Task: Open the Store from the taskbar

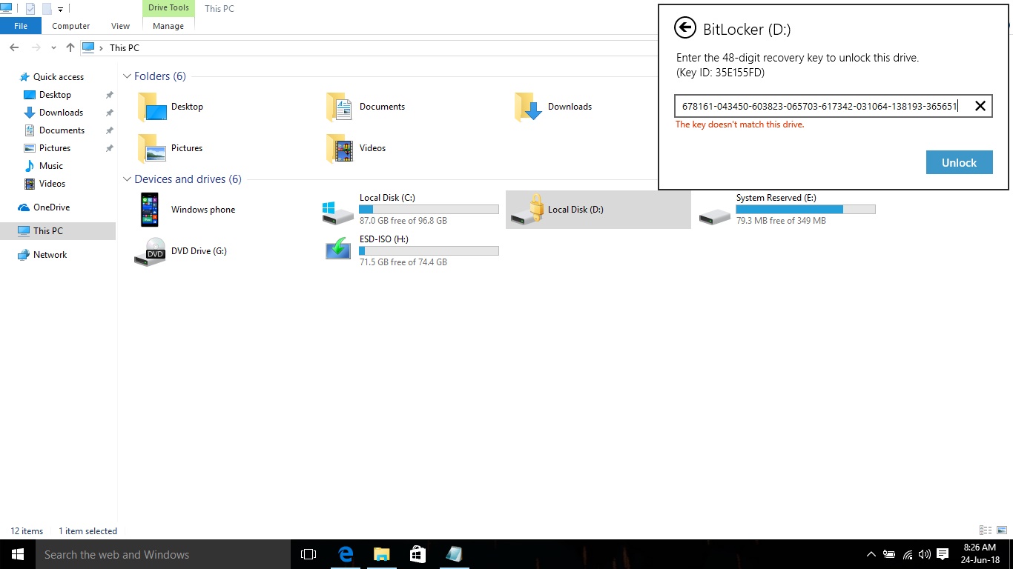Action: pyautogui.click(x=418, y=554)
